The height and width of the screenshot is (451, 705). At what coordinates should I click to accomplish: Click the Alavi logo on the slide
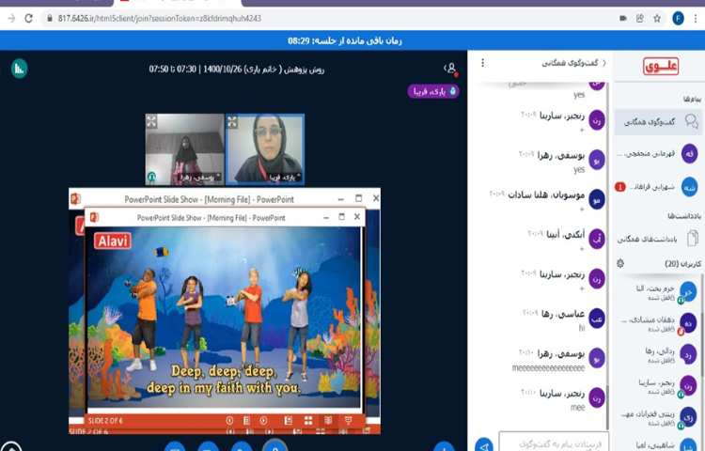pos(113,241)
